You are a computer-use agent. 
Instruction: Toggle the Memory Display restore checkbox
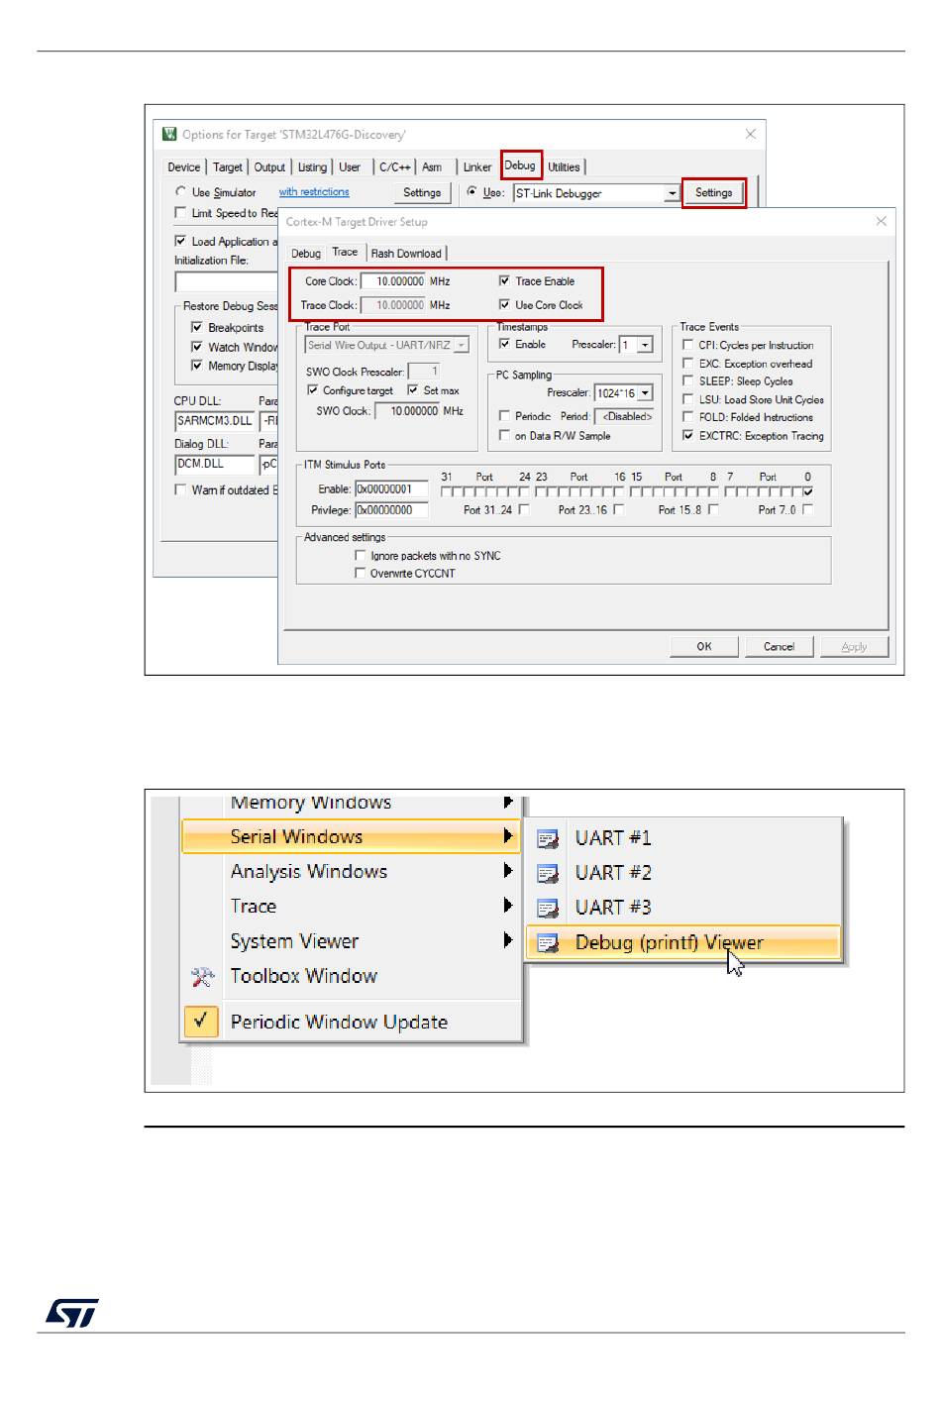tap(197, 366)
